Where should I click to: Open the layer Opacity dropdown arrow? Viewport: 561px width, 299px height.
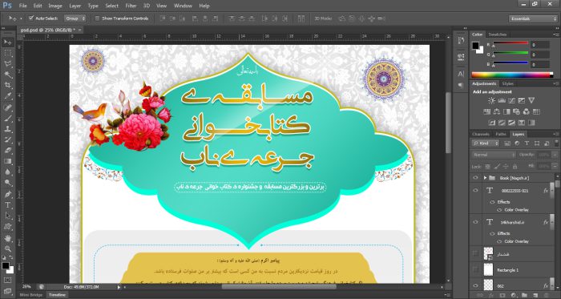pyautogui.click(x=555, y=155)
